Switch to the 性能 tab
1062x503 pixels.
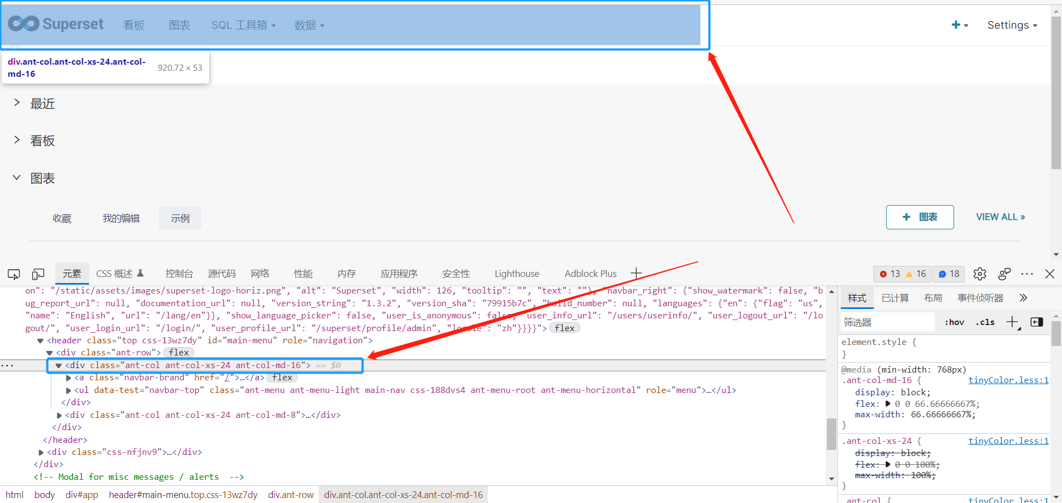point(303,274)
